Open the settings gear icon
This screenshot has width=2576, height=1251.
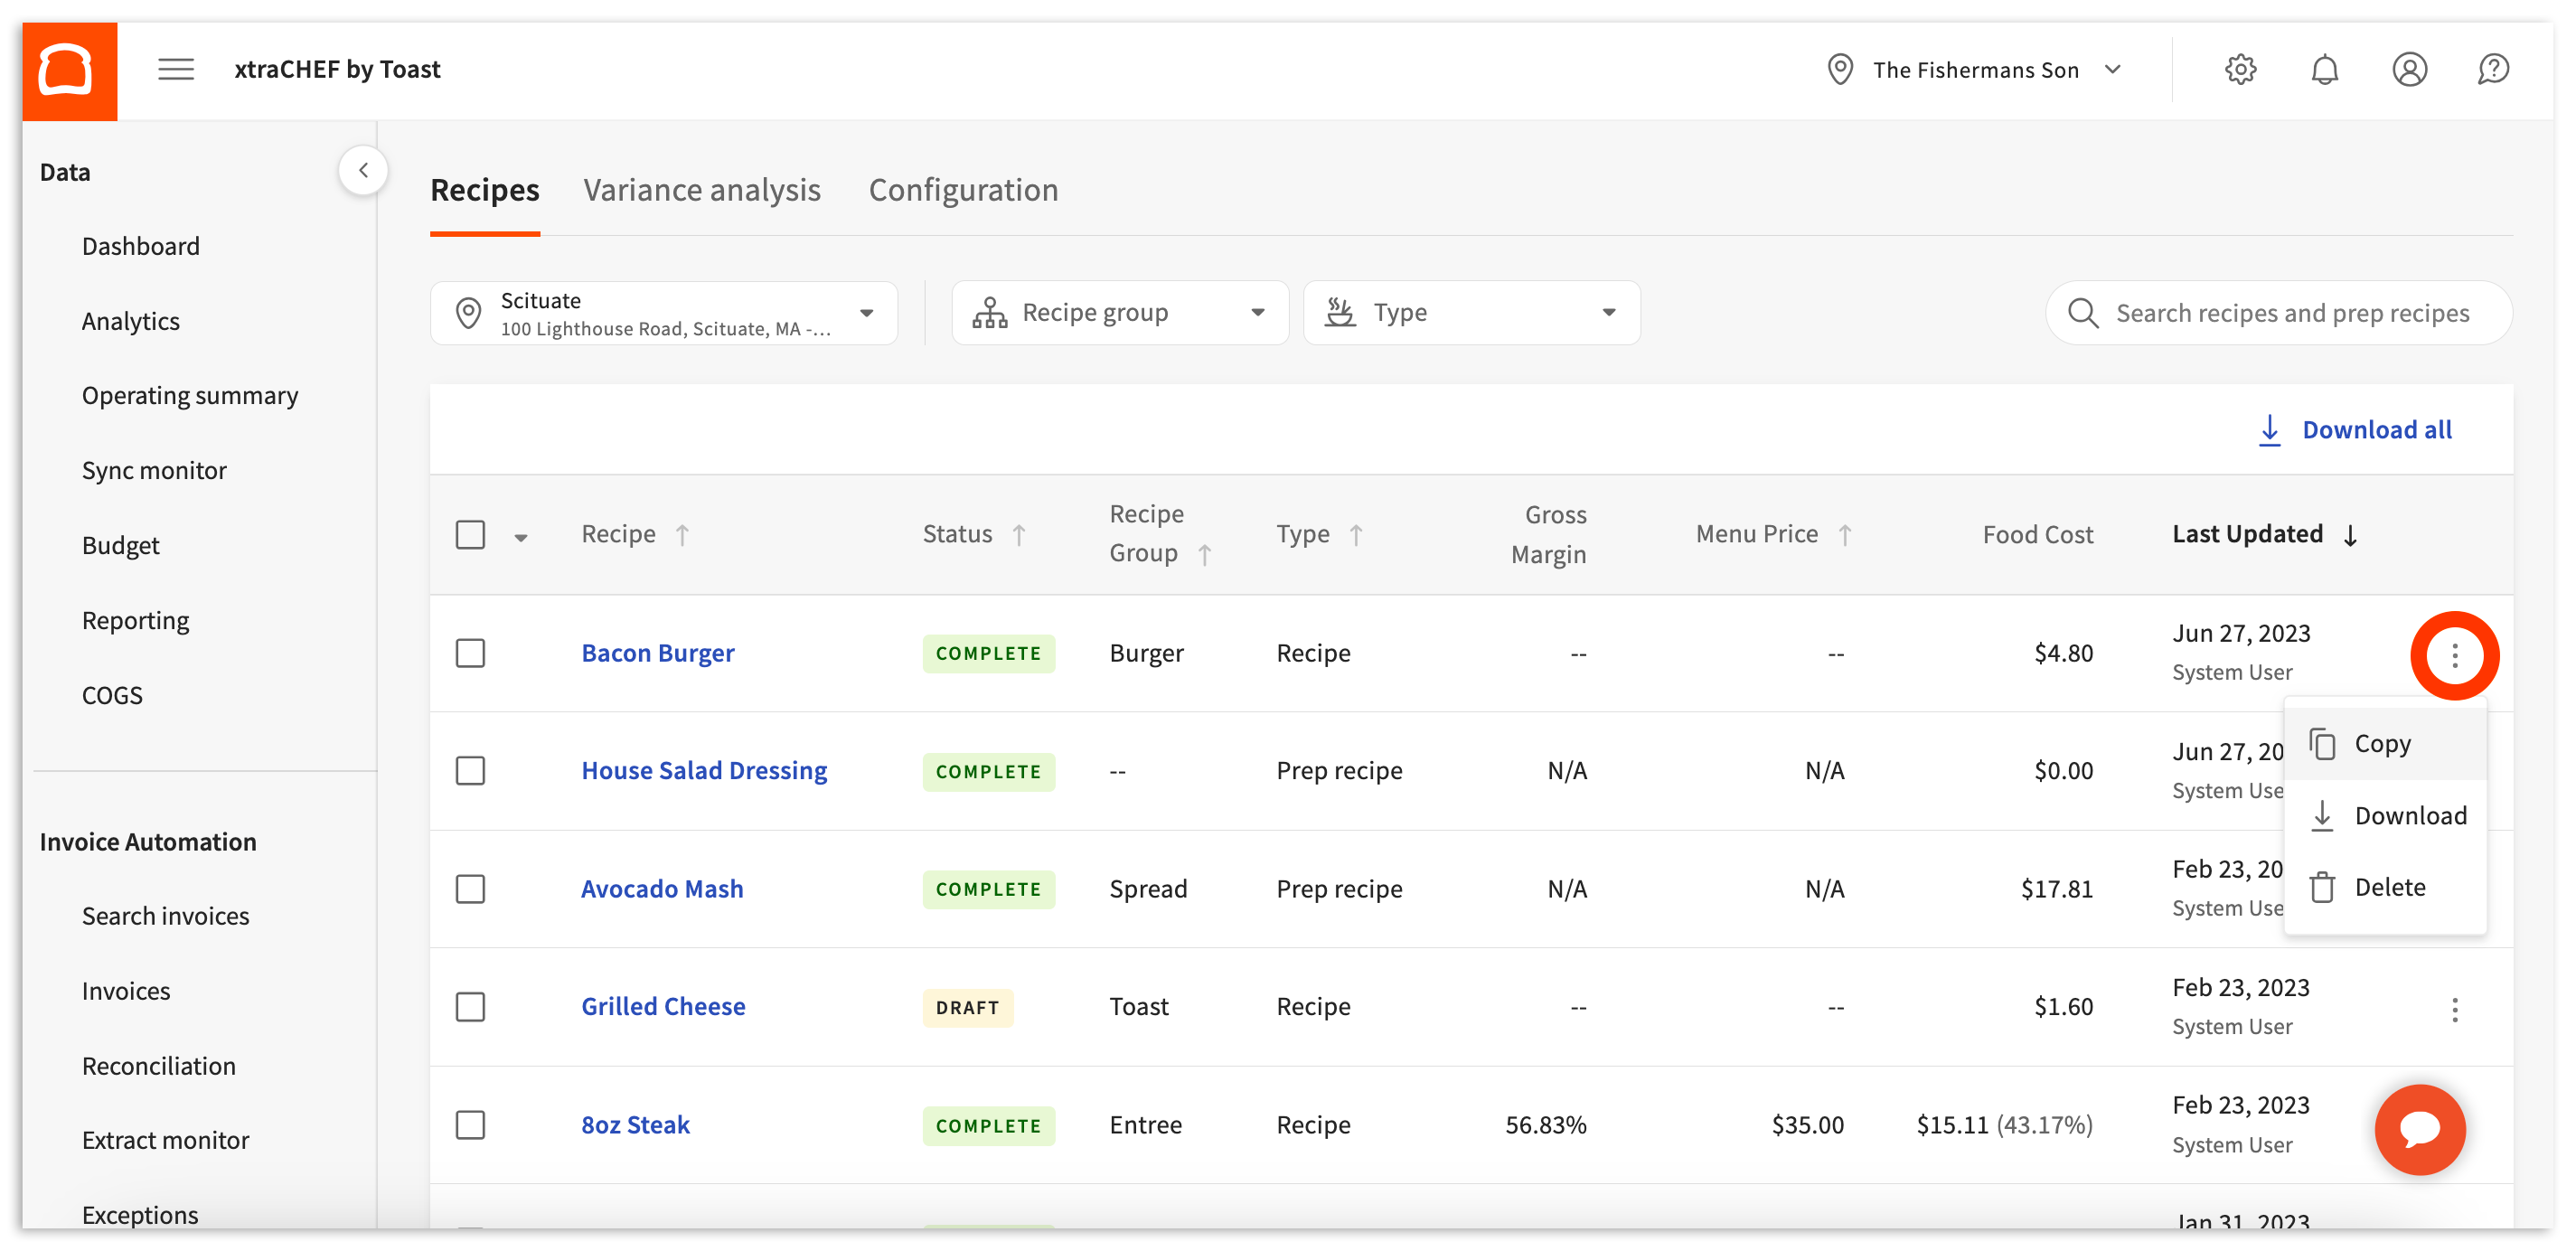point(2240,69)
